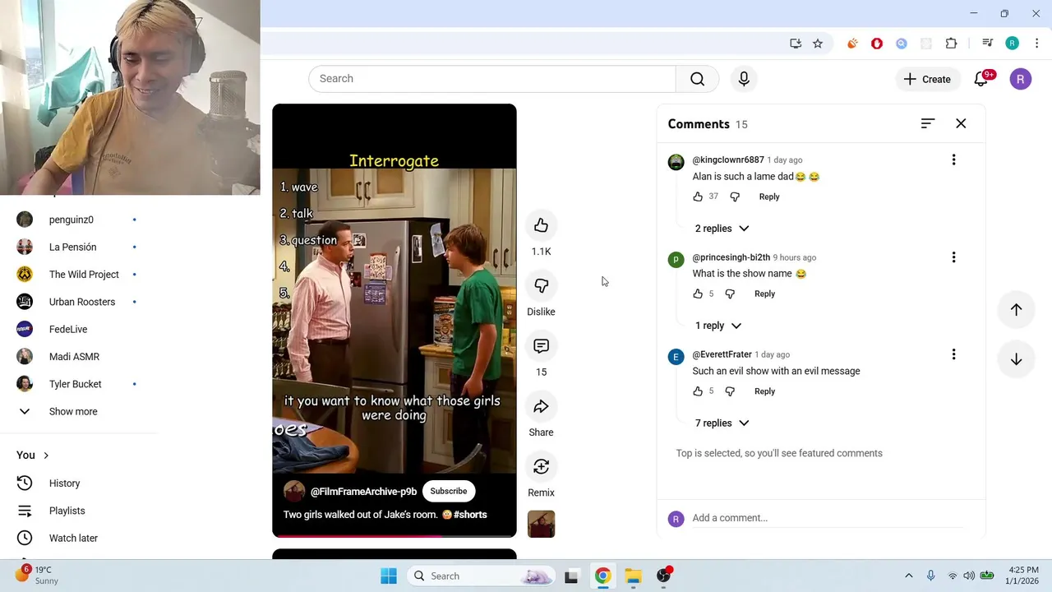1052x592 pixels.
Task: Dislike the 'What is the show name' comment
Action: click(x=730, y=294)
